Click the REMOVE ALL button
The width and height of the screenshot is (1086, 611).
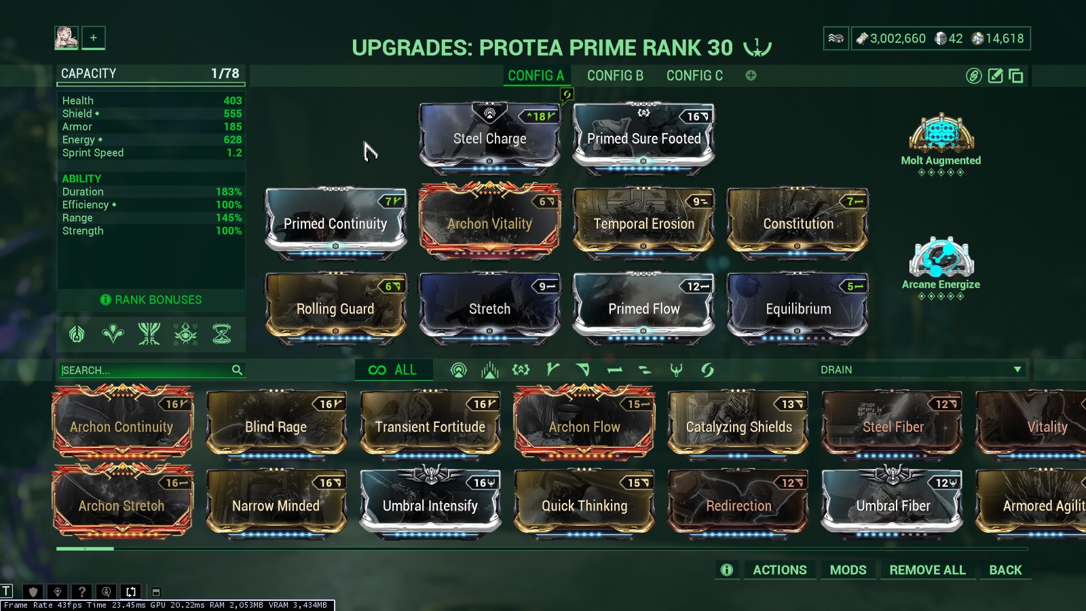927,570
